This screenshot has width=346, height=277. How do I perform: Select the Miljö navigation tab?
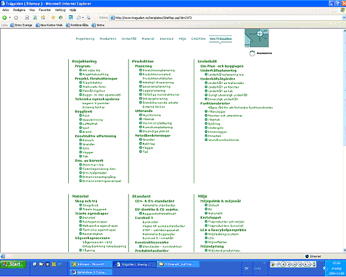[x=182, y=39]
